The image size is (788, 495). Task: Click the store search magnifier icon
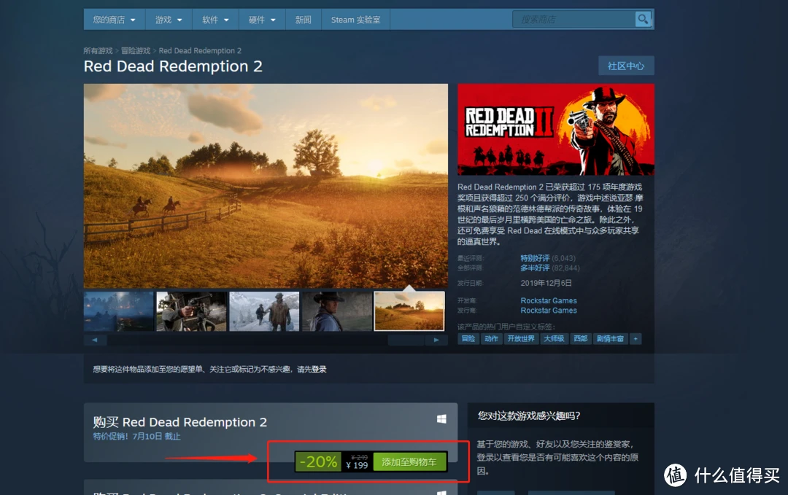pos(643,20)
